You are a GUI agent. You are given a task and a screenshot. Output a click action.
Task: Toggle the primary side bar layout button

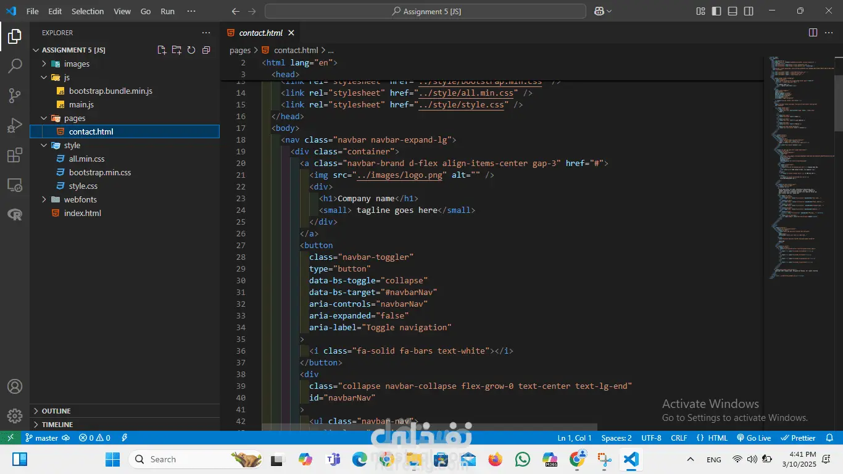(x=716, y=11)
